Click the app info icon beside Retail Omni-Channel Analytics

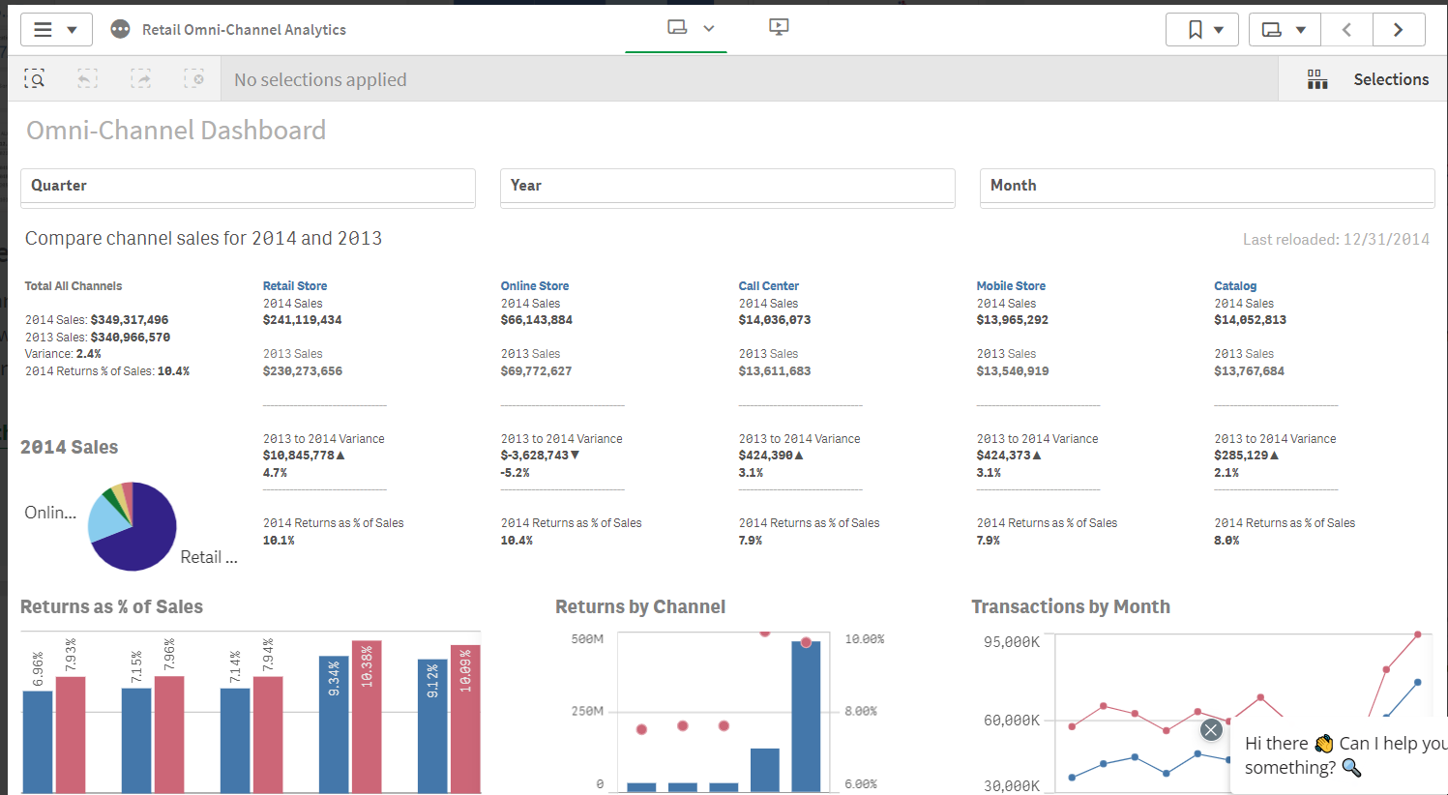pyautogui.click(x=120, y=30)
